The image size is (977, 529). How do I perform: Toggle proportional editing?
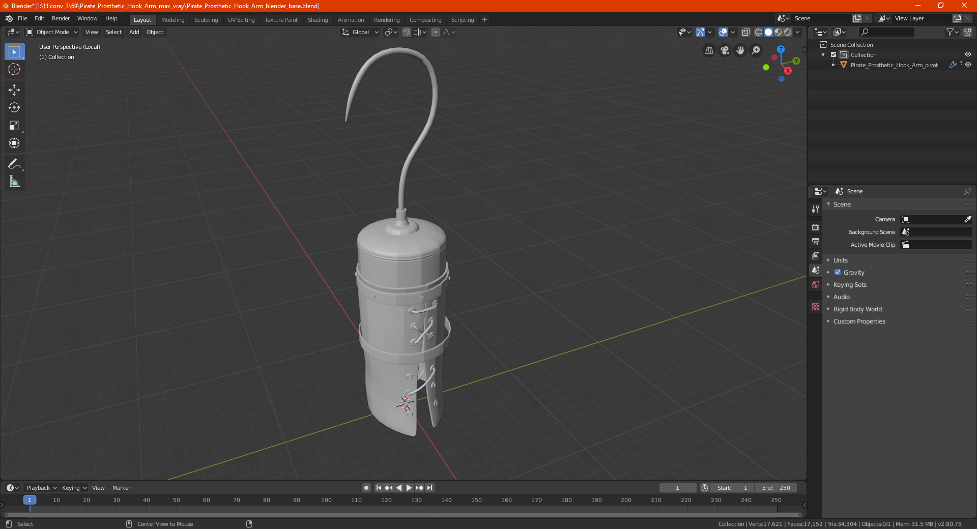(x=436, y=32)
